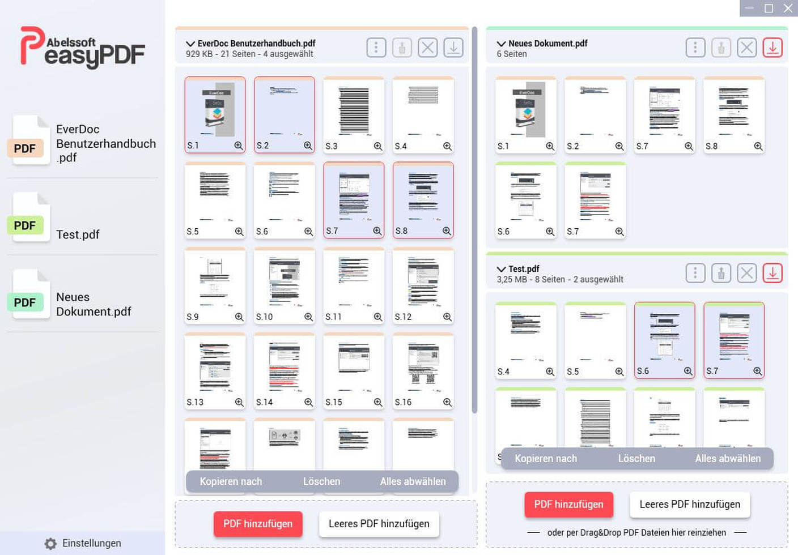Save Neues Dokument.pdf using the red download icon
This screenshot has width=798, height=555.
(x=772, y=48)
